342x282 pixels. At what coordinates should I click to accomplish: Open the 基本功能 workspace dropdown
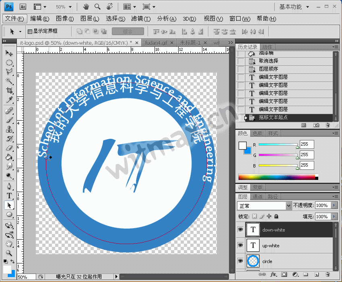click(x=307, y=7)
